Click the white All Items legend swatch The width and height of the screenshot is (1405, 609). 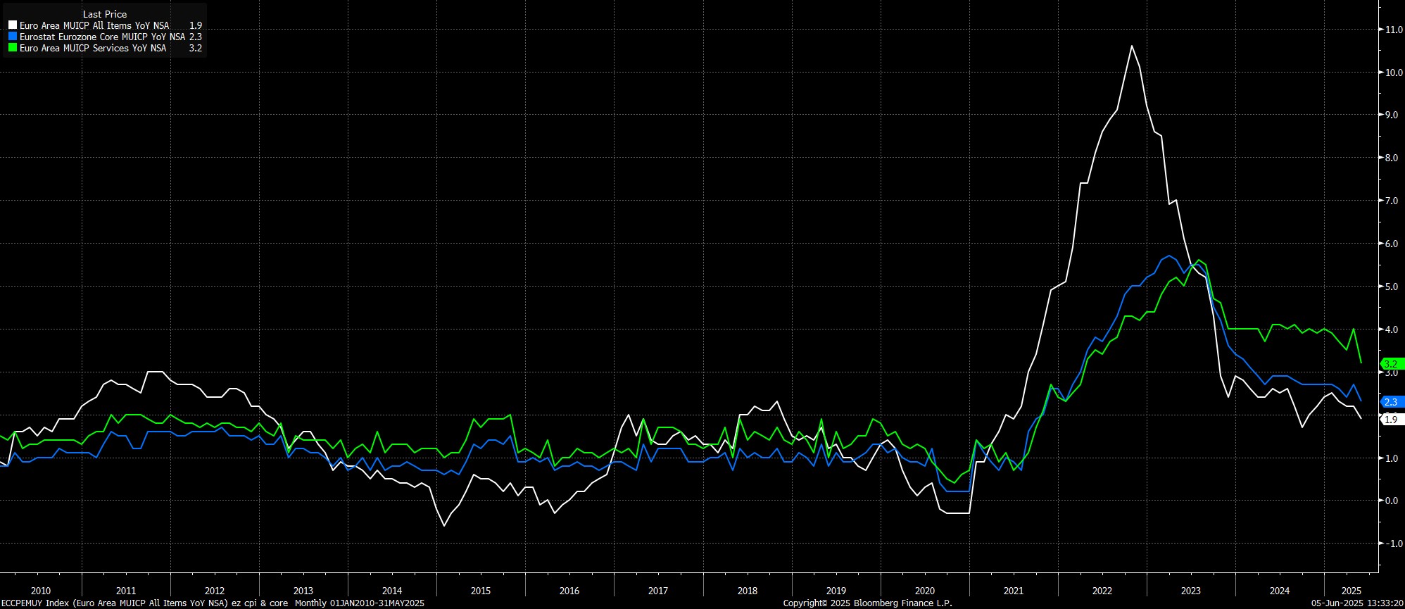[13, 25]
